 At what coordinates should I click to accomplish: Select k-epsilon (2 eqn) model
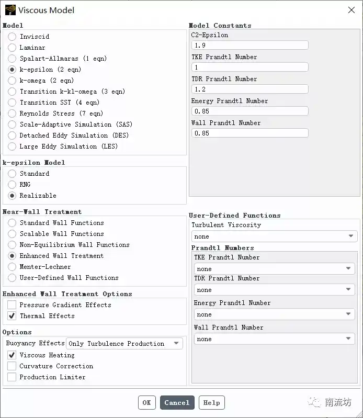pyautogui.click(x=12, y=69)
